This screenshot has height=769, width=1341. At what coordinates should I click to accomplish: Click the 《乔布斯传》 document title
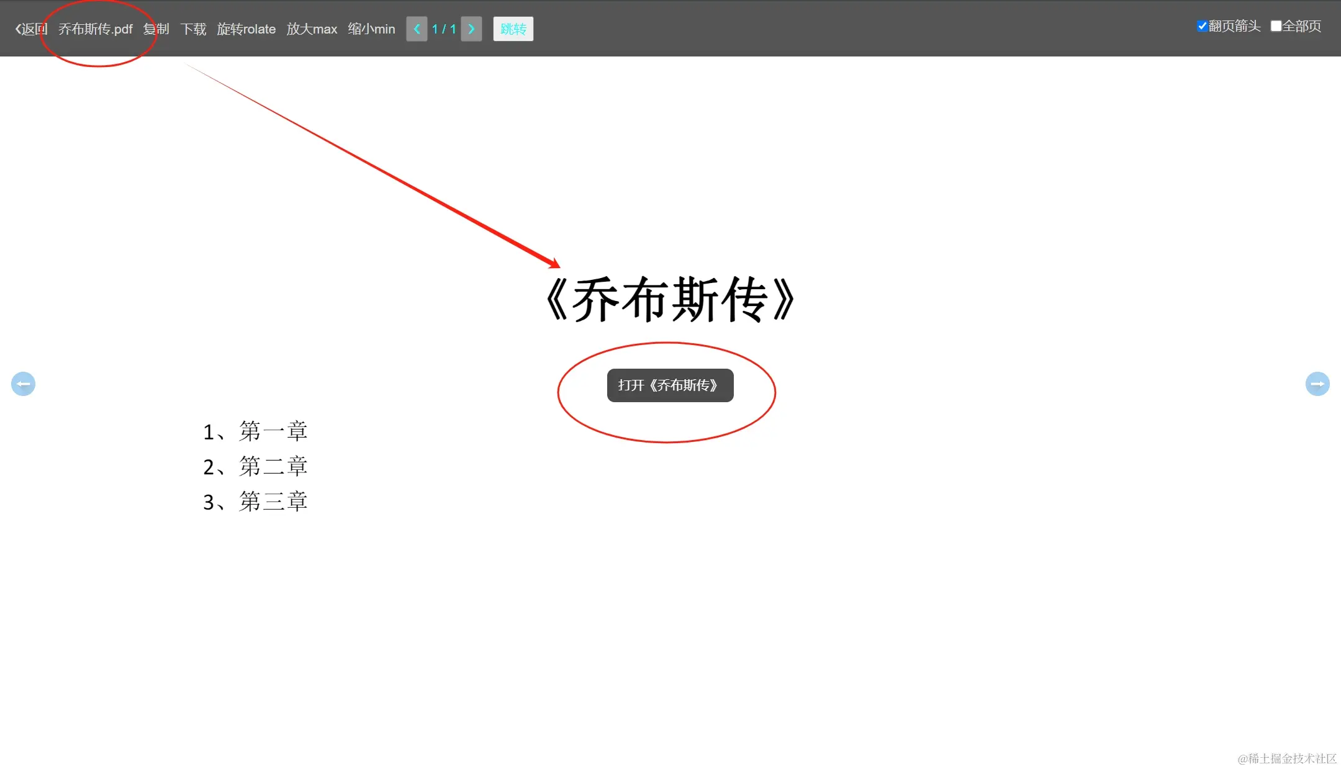click(670, 300)
